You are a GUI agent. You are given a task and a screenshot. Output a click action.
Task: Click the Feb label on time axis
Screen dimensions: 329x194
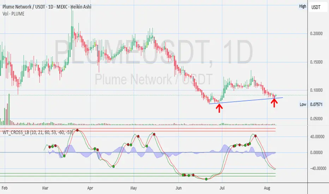(4, 188)
